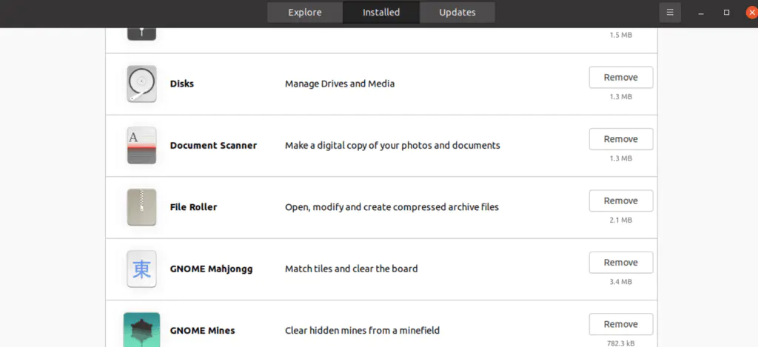Open the Disks app details by name
The image size is (758, 347).
click(x=182, y=84)
